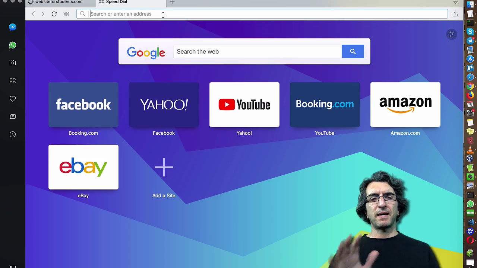Image resolution: width=477 pixels, height=268 pixels.
Task: Open the tab menu arrow at top right
Action: coord(455,2)
